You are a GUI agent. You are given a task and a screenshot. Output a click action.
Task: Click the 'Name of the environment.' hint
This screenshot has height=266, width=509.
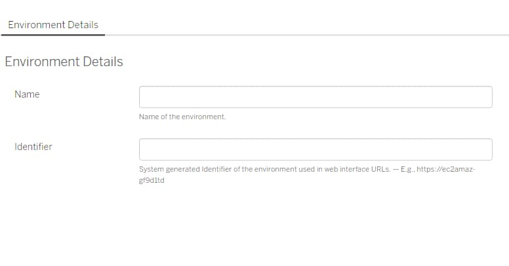pos(182,117)
